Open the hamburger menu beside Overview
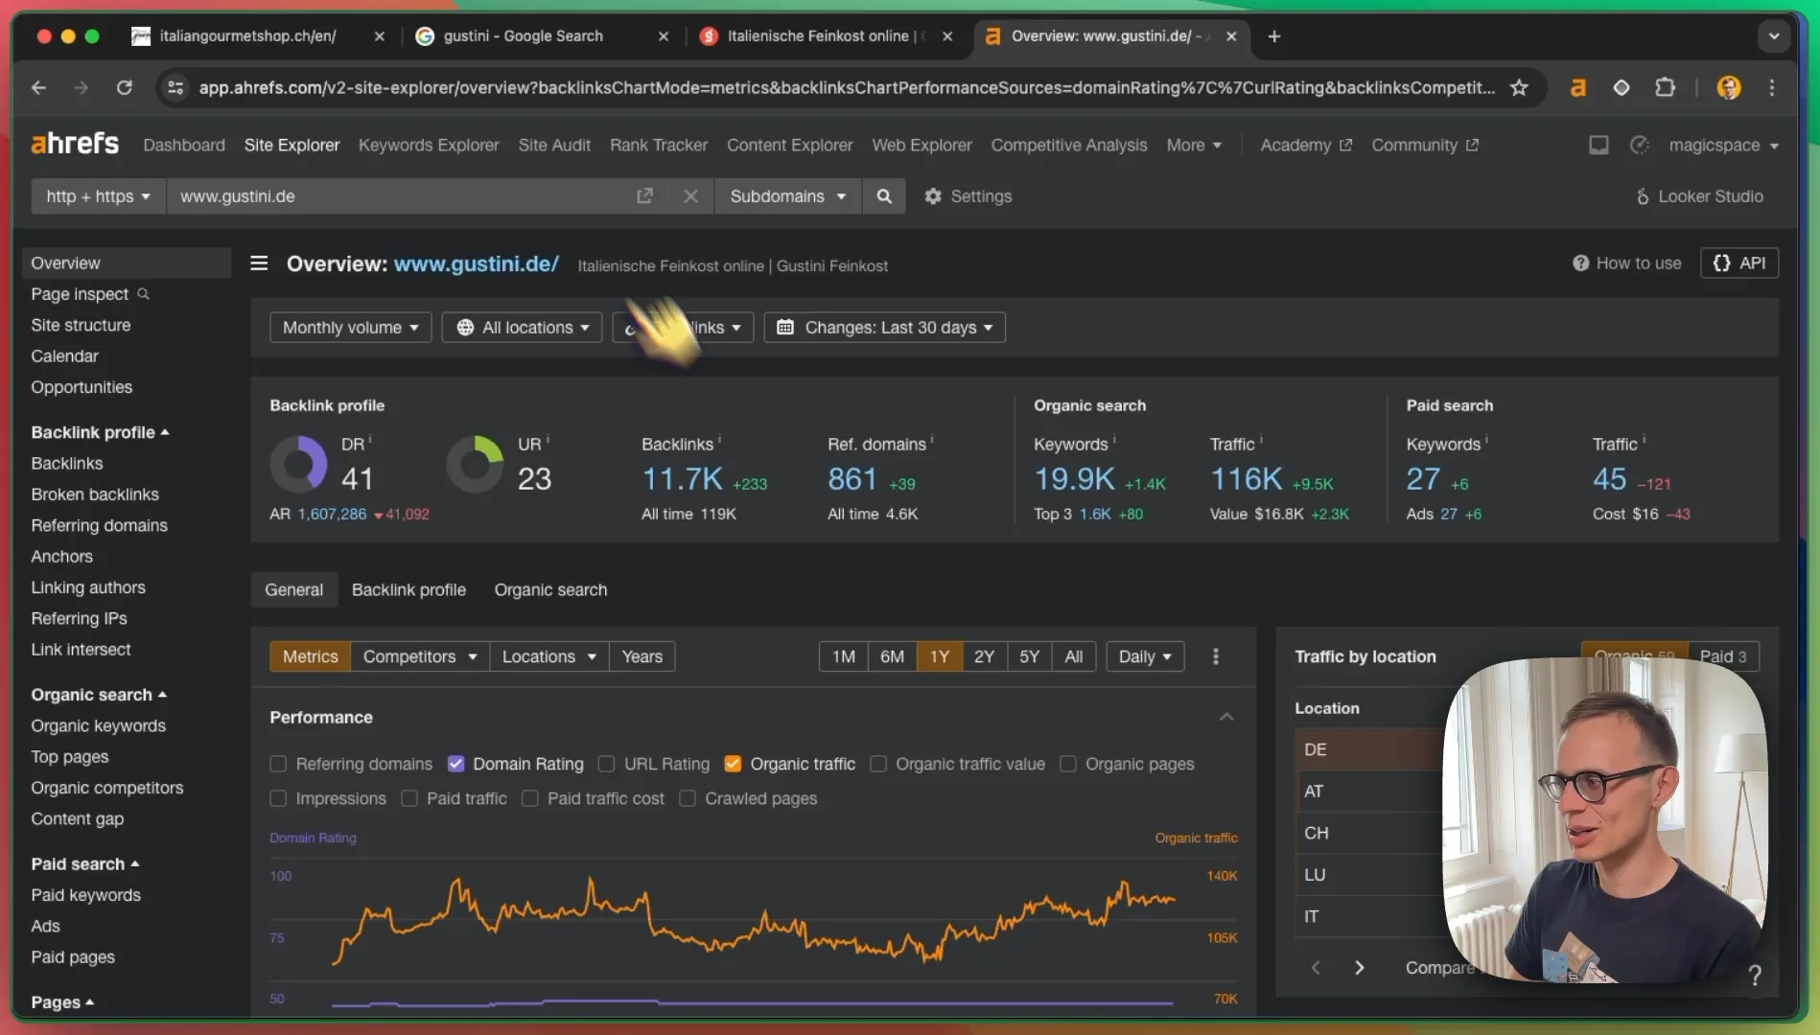Viewport: 1820px width, 1035px height. [259, 264]
